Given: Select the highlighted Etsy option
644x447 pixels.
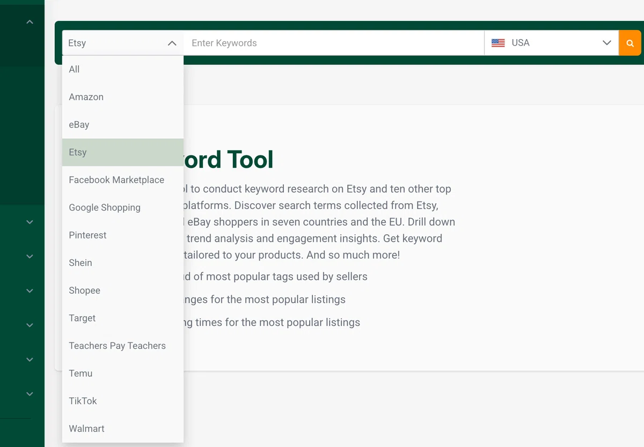Looking at the screenshot, I should [123, 152].
